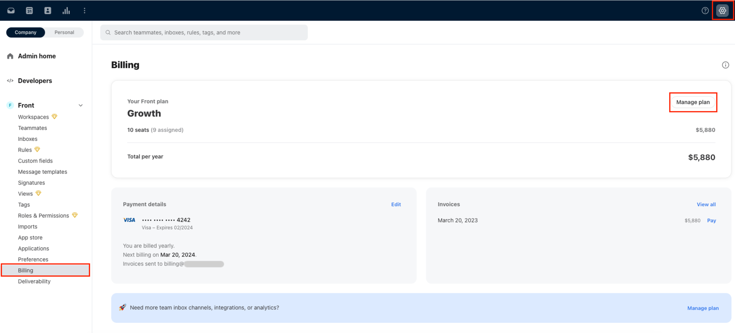Image resolution: width=735 pixels, height=333 pixels.
Task: Click the Front workspace avatar icon
Action: point(10,105)
